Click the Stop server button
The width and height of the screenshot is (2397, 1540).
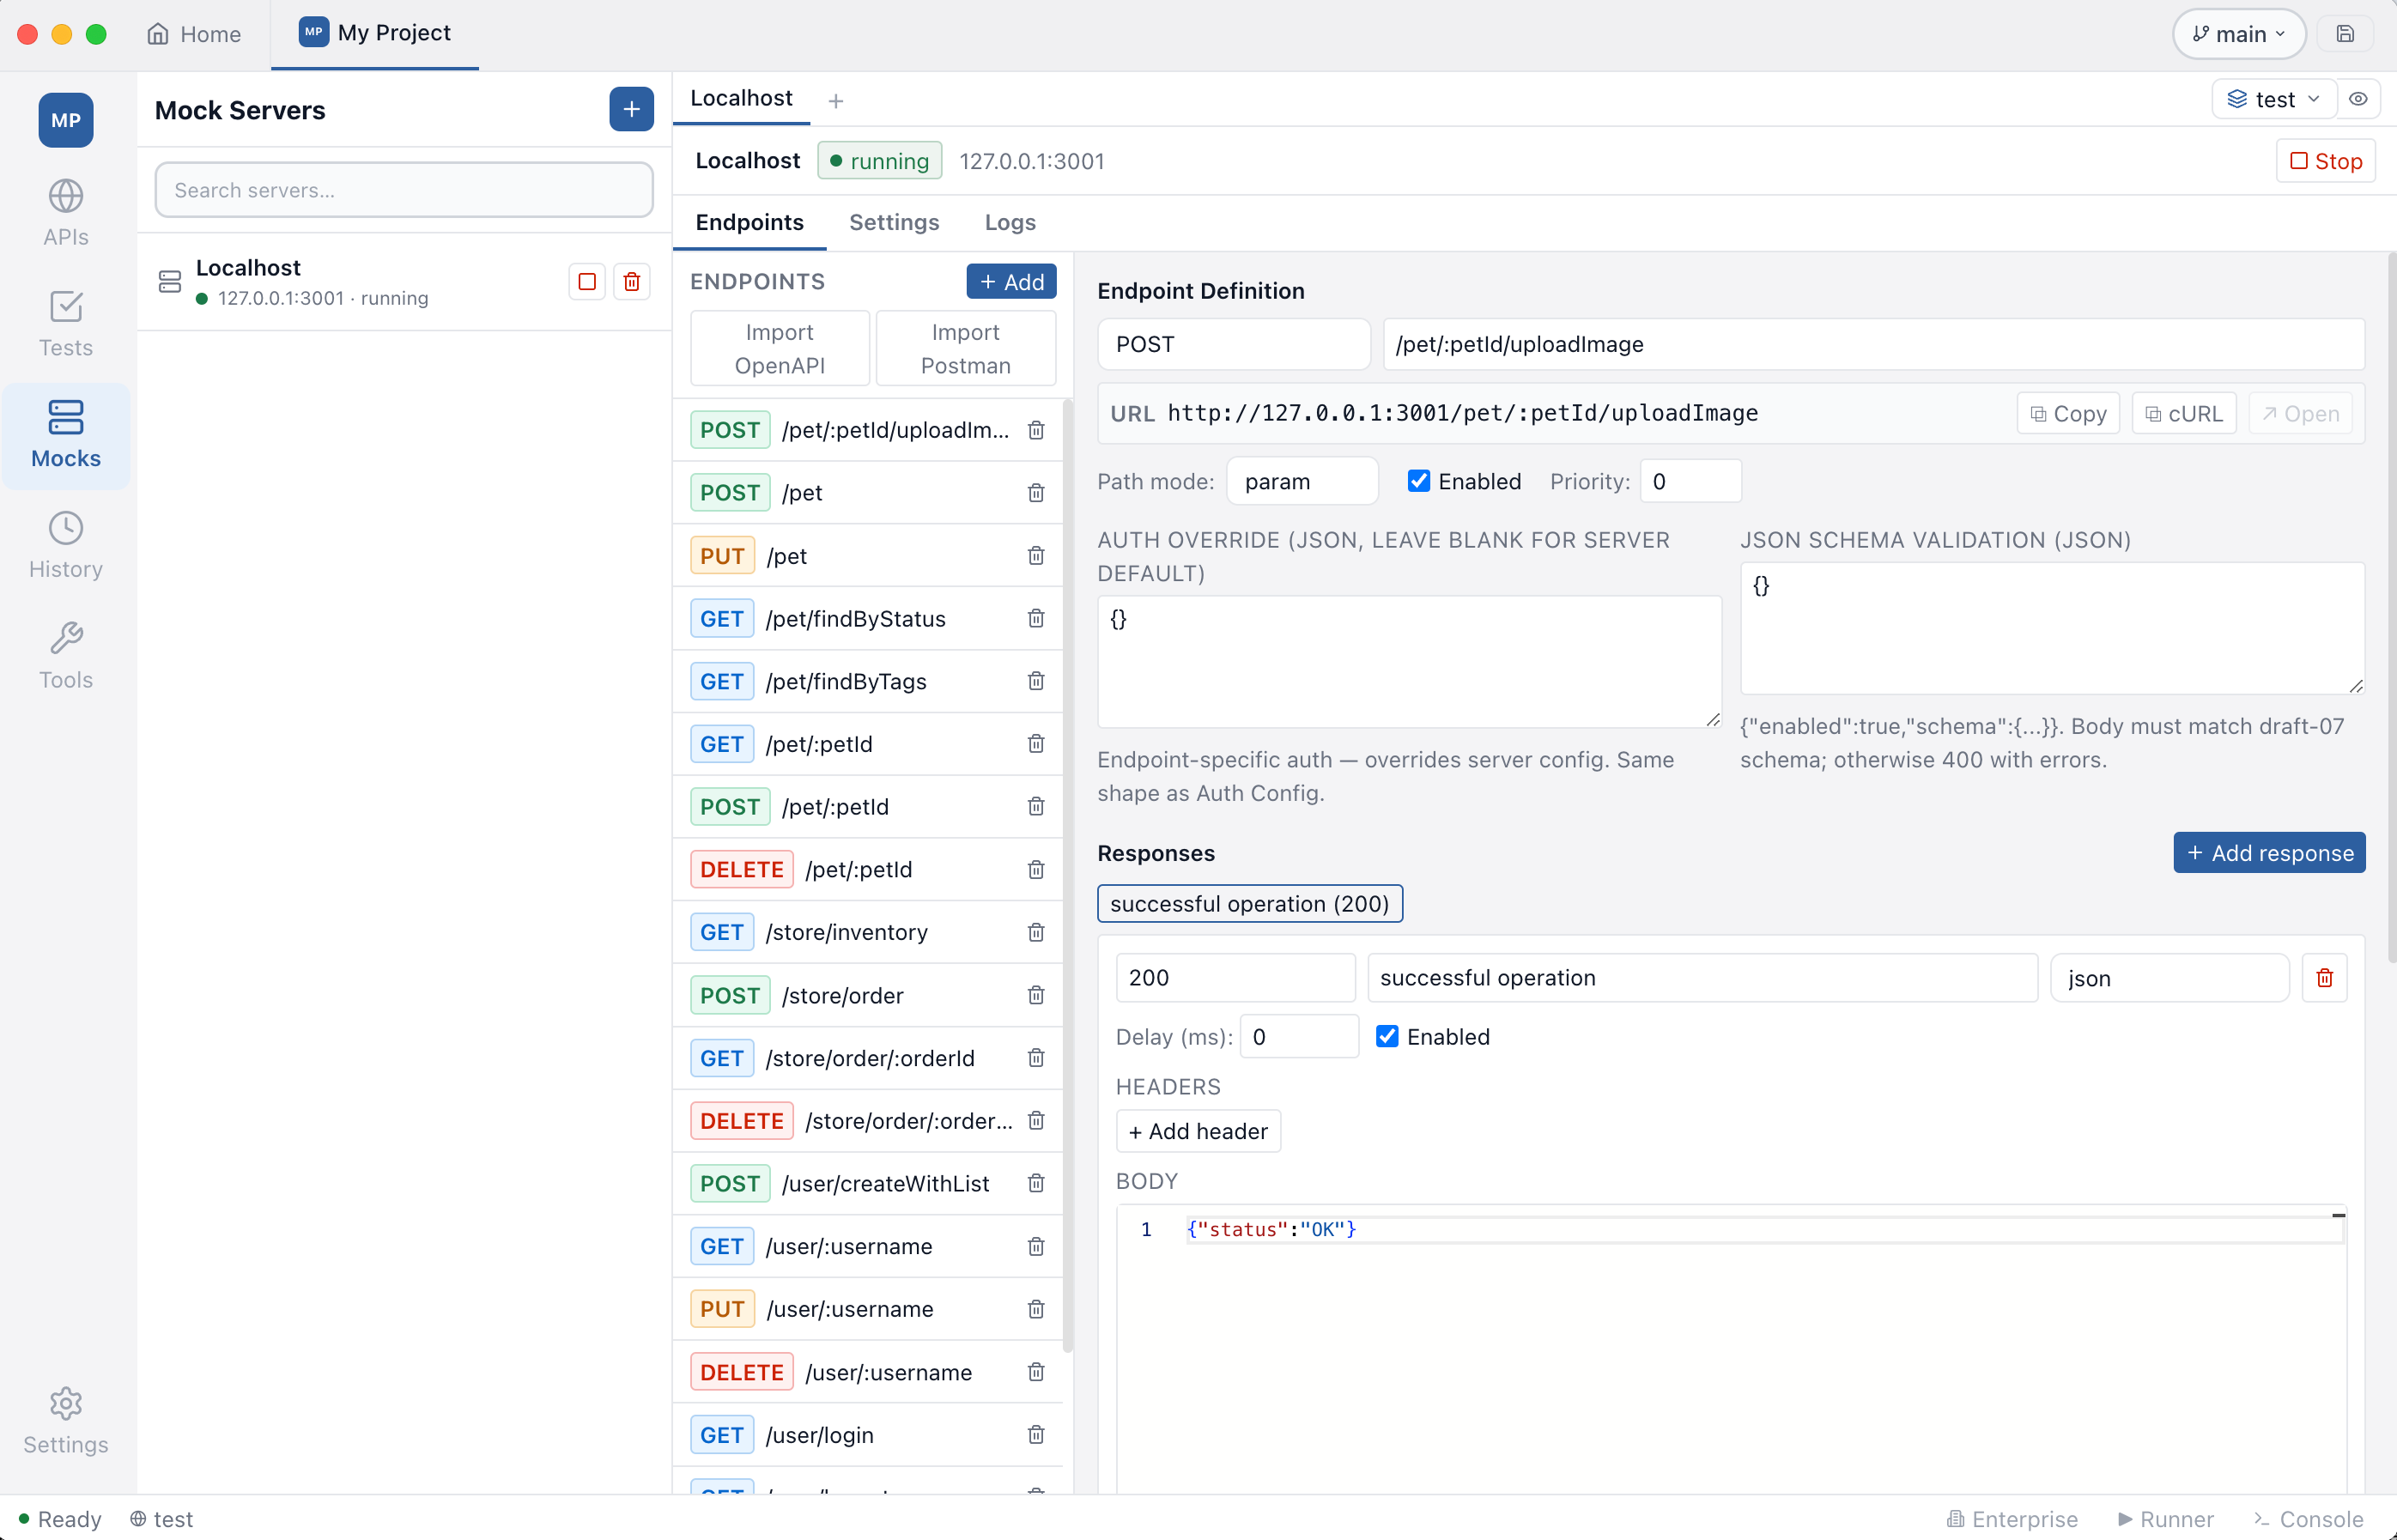[2325, 161]
